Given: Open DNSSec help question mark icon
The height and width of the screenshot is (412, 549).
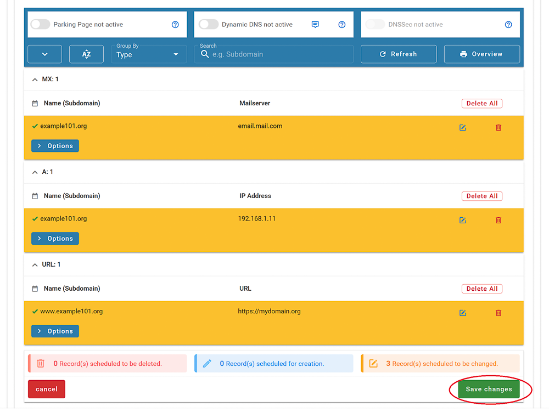Looking at the screenshot, I should [x=508, y=25].
